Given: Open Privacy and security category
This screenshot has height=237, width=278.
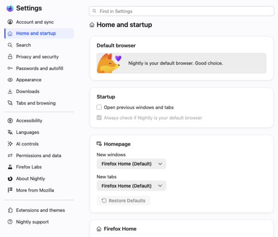Looking at the screenshot, I should (39, 57).
